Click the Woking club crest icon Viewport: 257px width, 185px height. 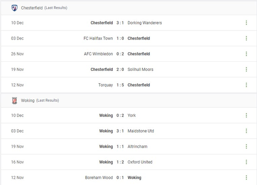14,100
